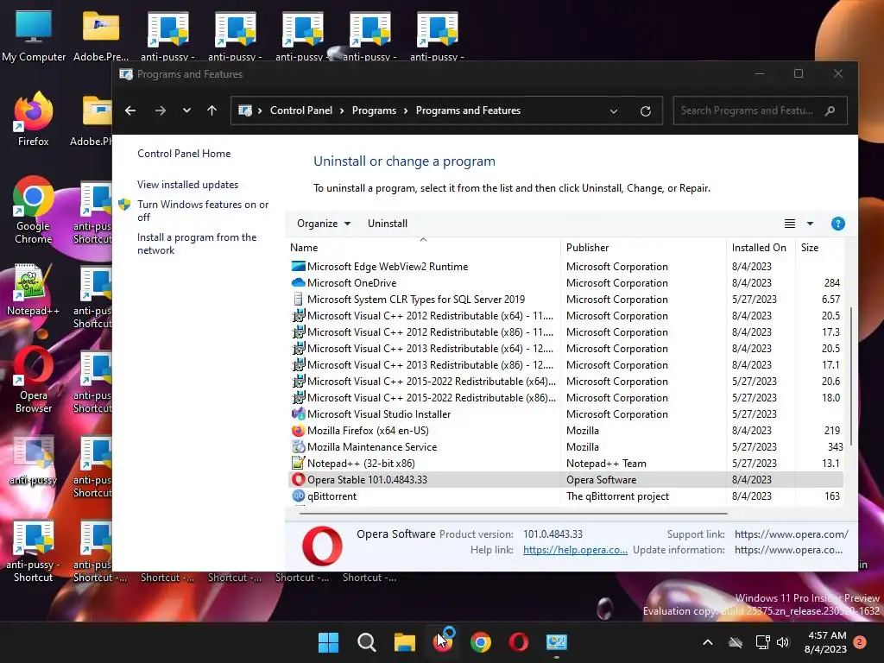Select the Google Chrome desktop shortcut

coord(34,210)
